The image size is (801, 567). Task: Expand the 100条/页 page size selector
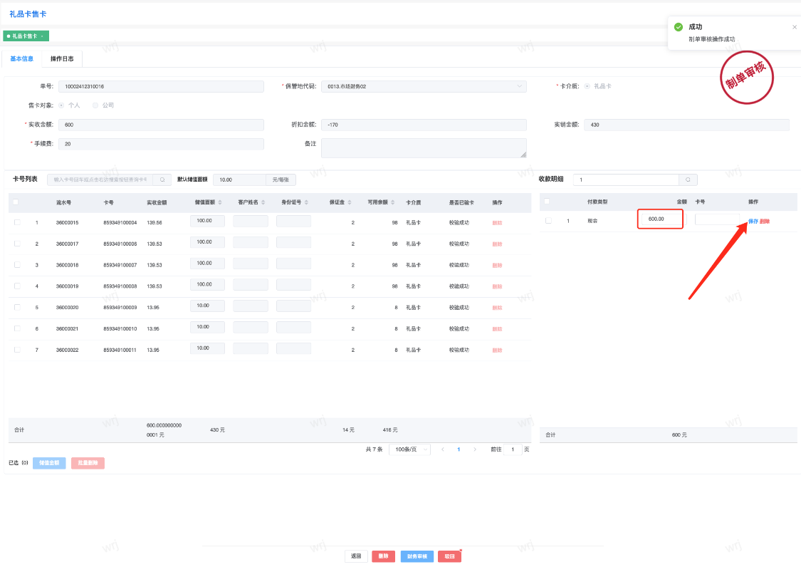click(x=409, y=449)
